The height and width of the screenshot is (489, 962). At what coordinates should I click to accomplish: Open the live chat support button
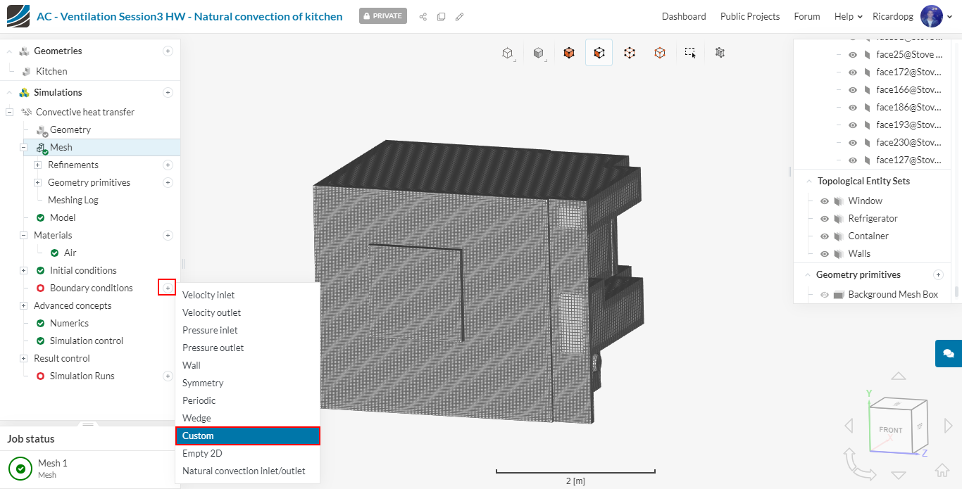pyautogui.click(x=948, y=353)
